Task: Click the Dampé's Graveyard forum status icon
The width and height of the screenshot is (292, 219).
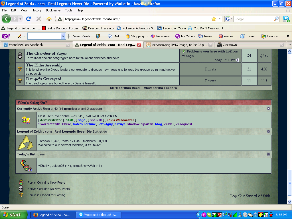Action: (x=20, y=81)
